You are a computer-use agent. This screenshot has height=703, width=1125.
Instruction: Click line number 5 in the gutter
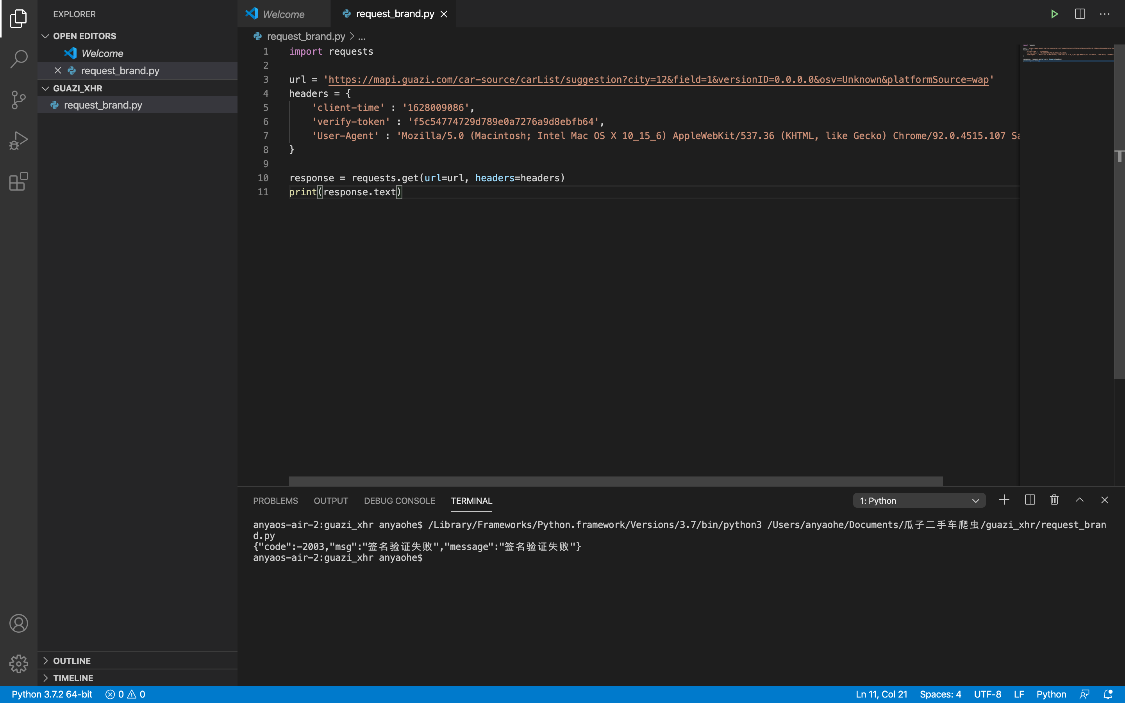[266, 107]
